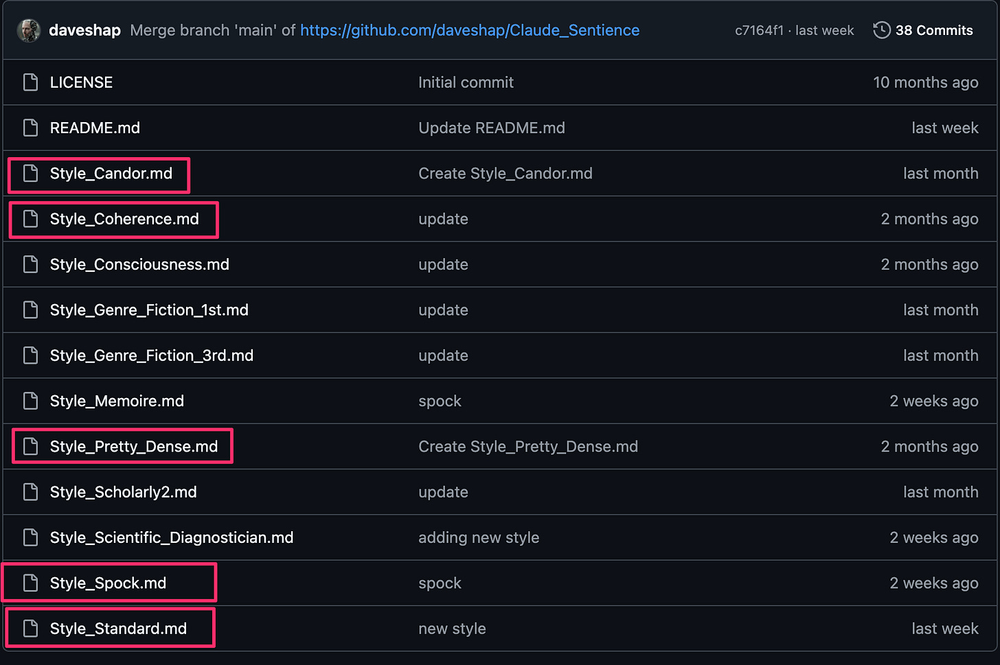
Task: Click the file icon beside LICENSE
Action: point(30,82)
